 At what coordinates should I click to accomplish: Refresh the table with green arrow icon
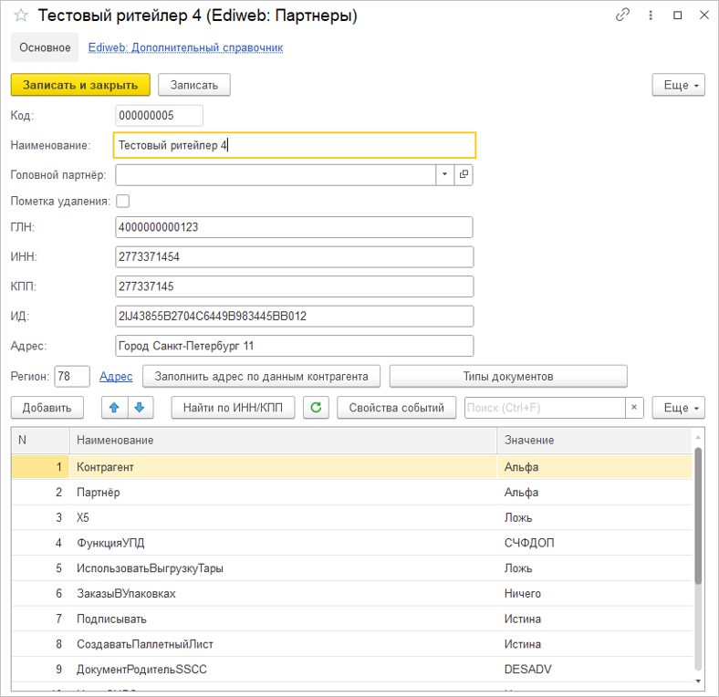316,408
